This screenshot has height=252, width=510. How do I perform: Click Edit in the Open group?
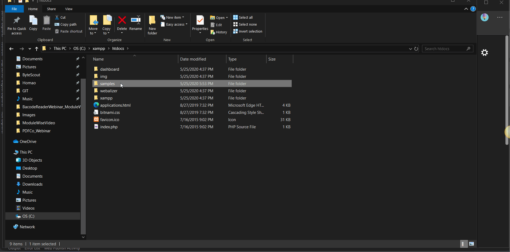[x=216, y=25]
